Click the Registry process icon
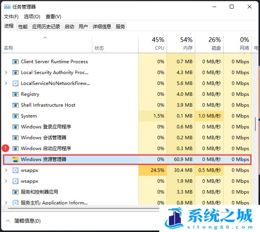The image size is (260, 232). [15, 94]
